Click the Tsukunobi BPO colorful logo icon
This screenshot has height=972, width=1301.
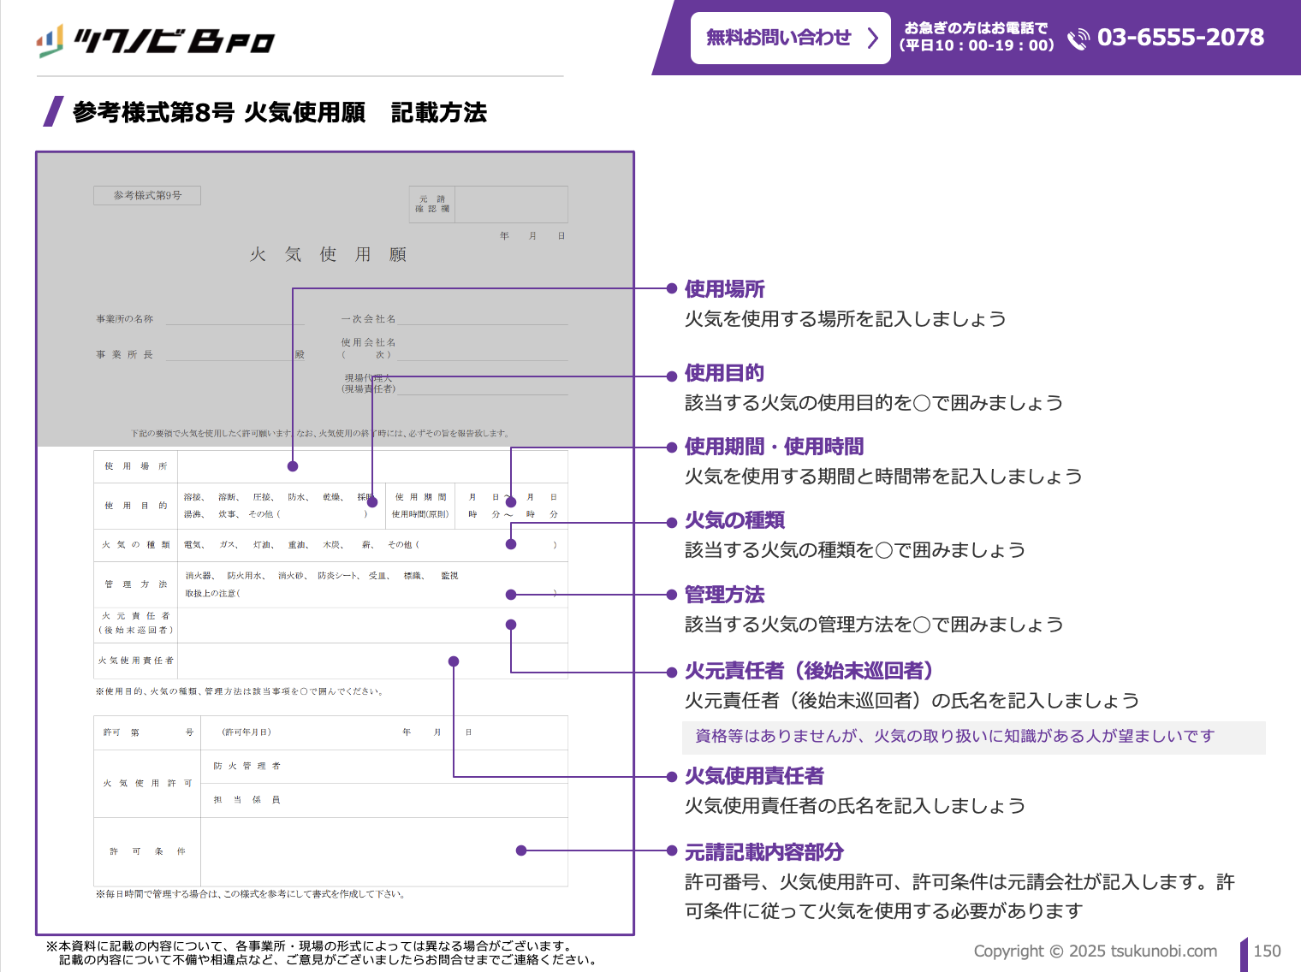[50, 40]
